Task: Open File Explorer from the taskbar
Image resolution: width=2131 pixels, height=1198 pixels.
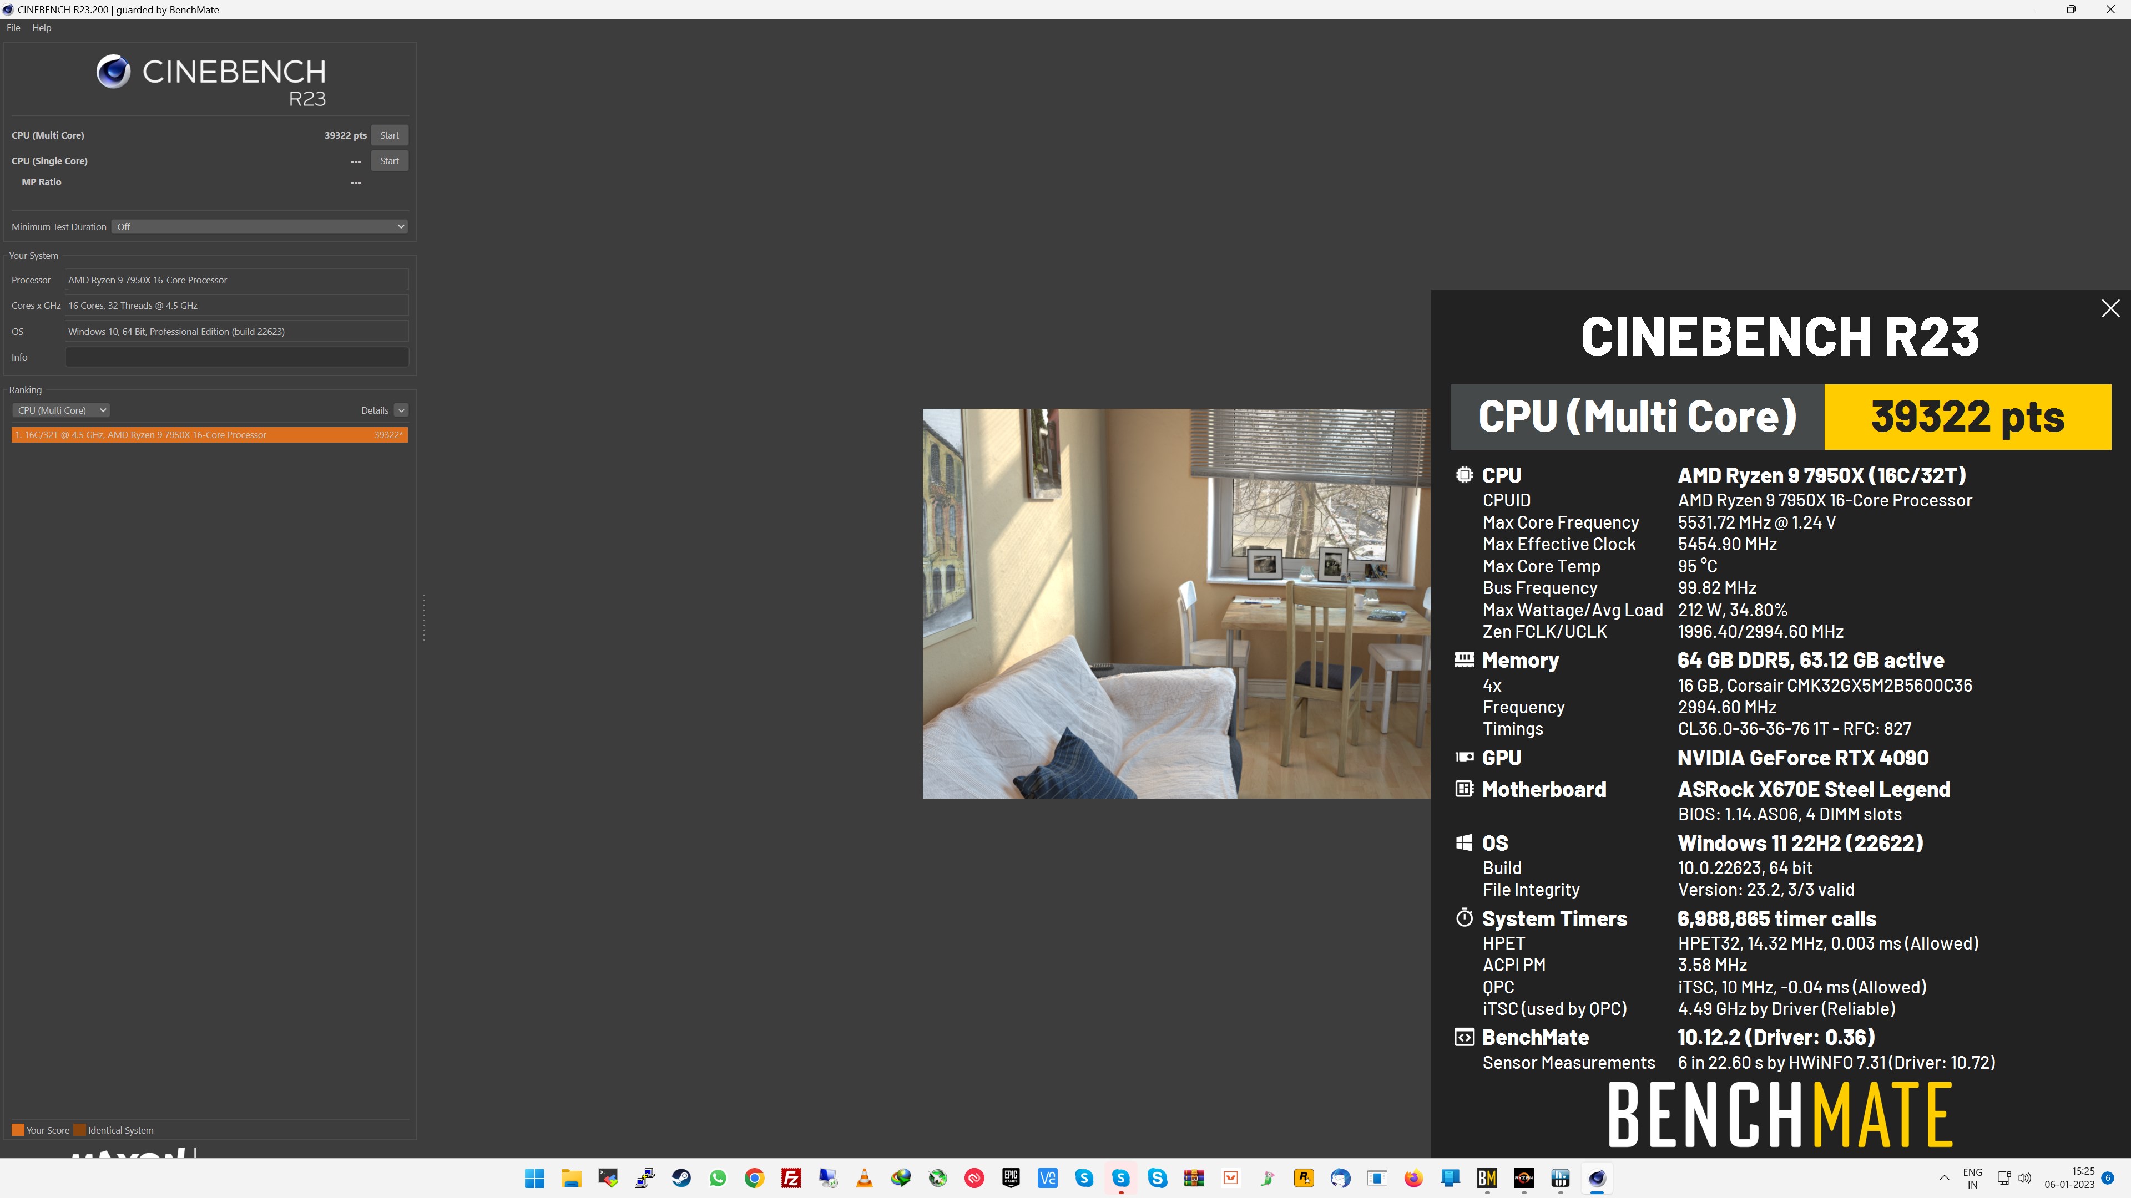Action: point(571,1178)
